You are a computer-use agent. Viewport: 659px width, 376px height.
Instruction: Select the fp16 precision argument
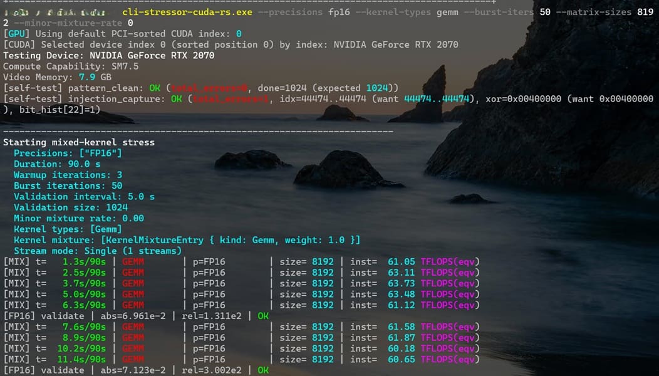(339, 12)
